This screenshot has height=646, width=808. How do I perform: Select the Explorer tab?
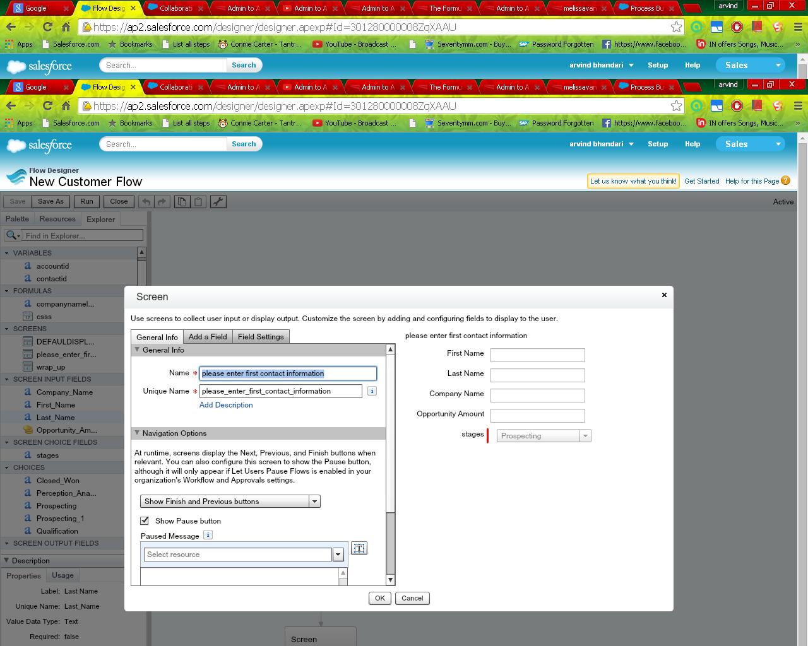[x=100, y=219]
